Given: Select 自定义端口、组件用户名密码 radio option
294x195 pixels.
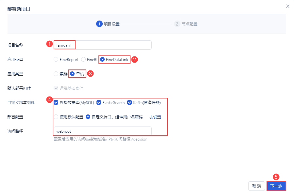Looking at the screenshot, I should coord(88,117).
